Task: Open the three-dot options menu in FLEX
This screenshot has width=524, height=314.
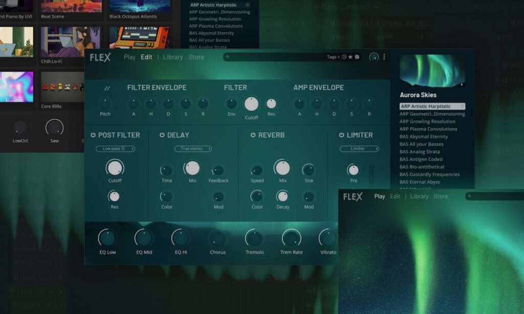Action: [384, 57]
